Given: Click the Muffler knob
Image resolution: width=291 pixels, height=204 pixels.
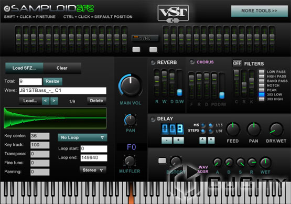Looking at the screenshot, I should coord(130,161).
